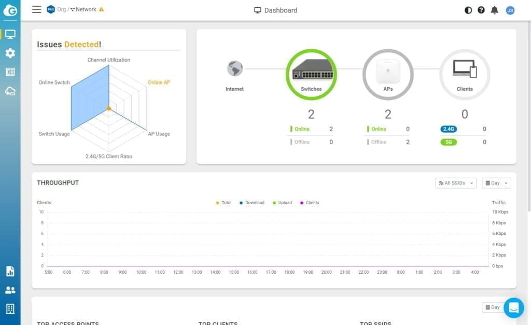Toggle the Download series in legend
Image resolution: width=531 pixels, height=325 pixels.
tap(252, 203)
